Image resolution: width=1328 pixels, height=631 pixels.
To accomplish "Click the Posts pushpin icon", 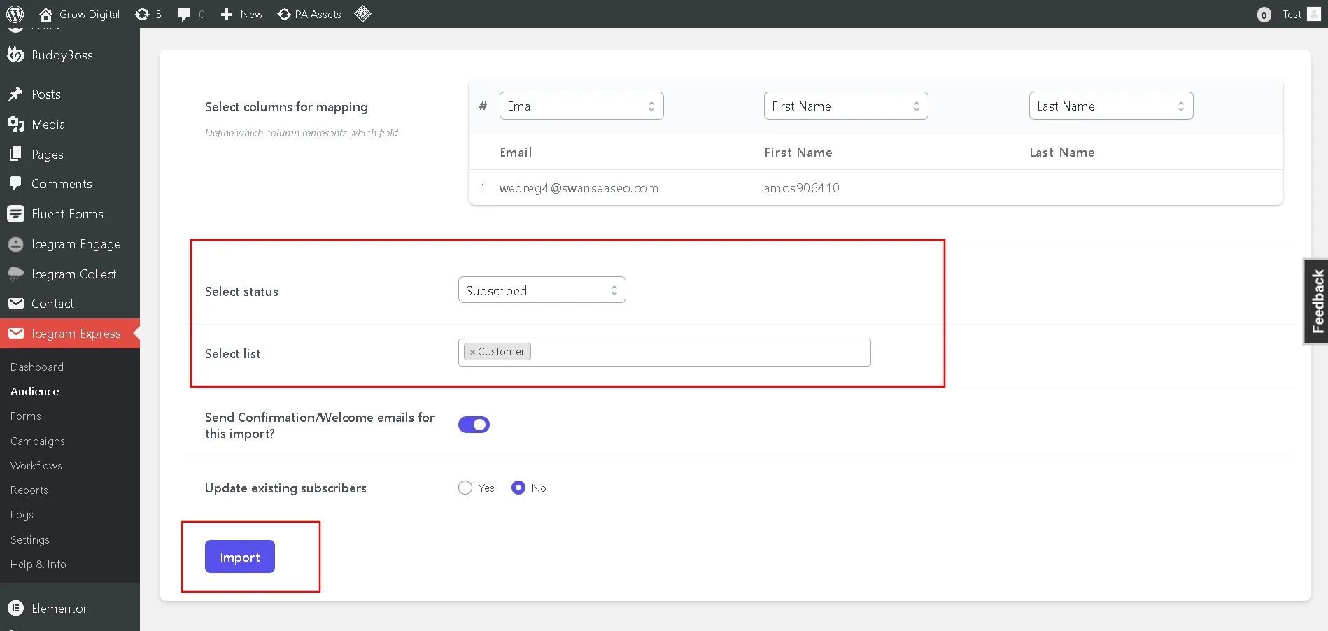I will (15, 94).
